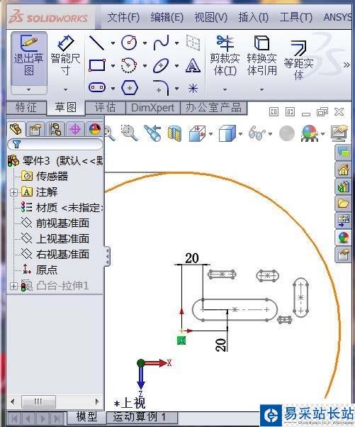Open dropdown under Convert Entities
Viewport: 355px width, 427px height.
click(261, 89)
